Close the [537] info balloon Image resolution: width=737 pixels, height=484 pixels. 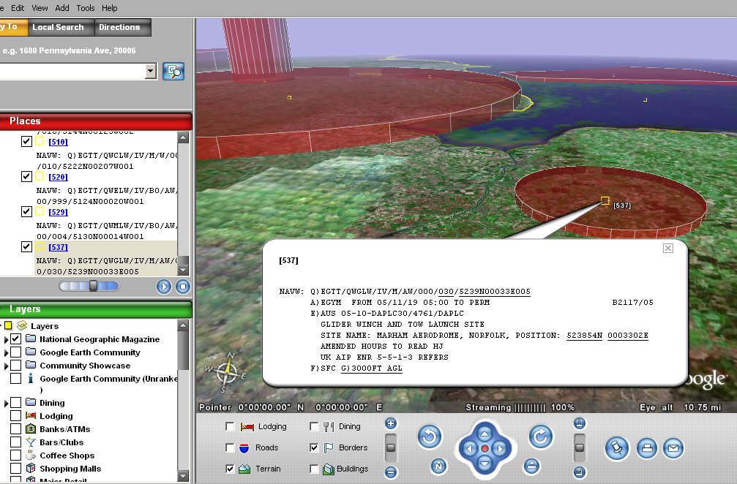click(667, 248)
